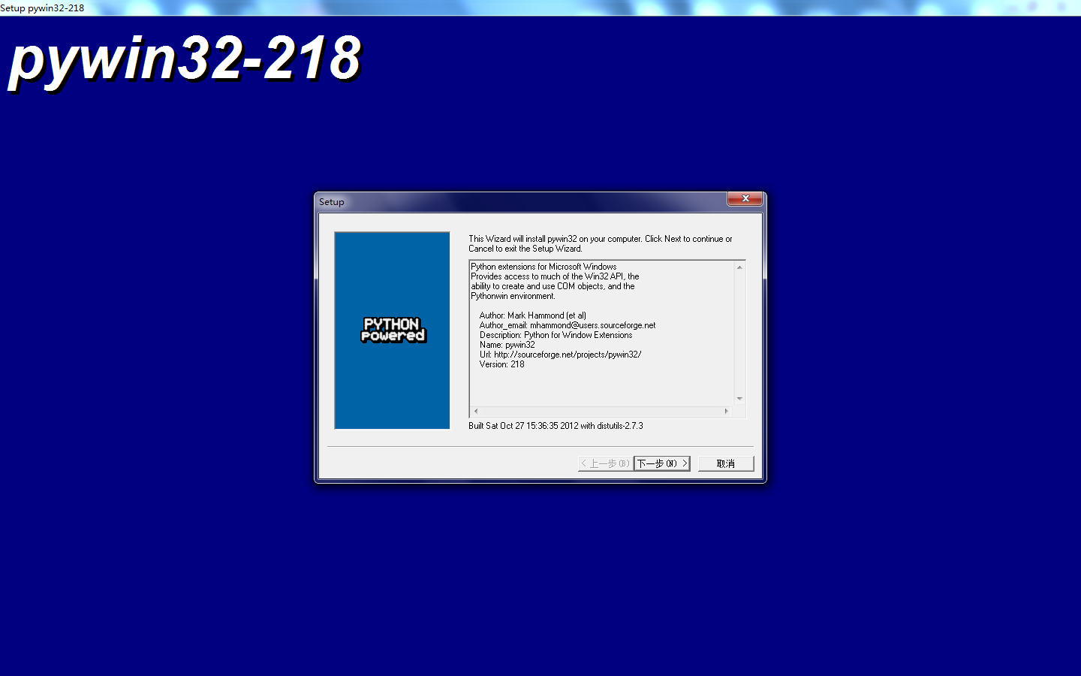Screen dimensions: 1081x676
Task: Click the 'Name: pywin32' line
Action: (507, 345)
